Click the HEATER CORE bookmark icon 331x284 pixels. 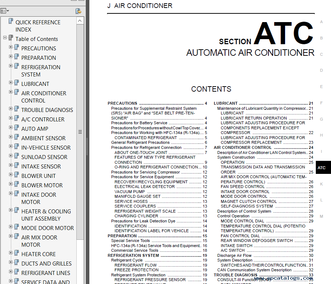pyautogui.click(x=17, y=253)
